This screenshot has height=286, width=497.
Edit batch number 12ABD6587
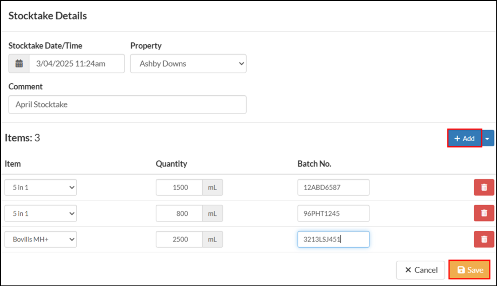[334, 187]
